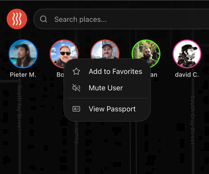Select the avatar of mustached man in cap

pyautogui.click(x=105, y=49)
